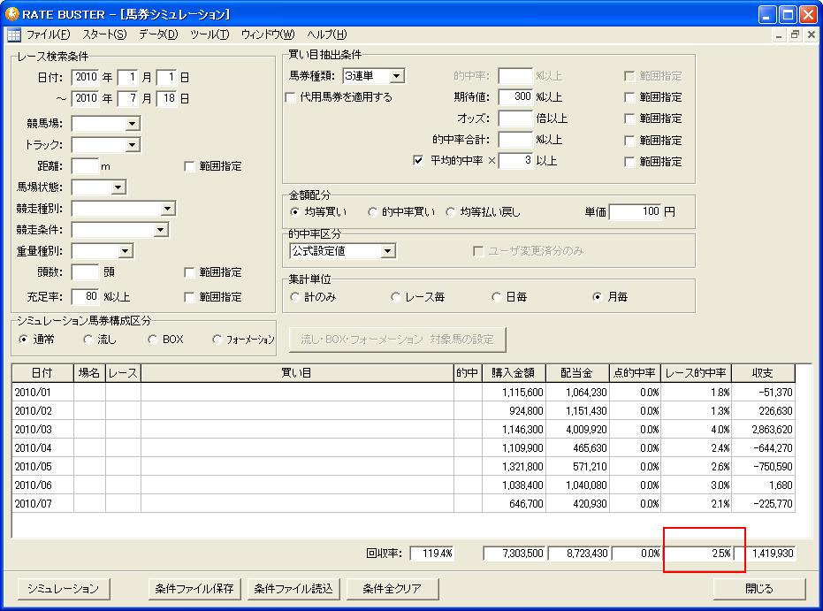Select 的中率買い radio button
Viewport: 823px width, 611px height.
373,212
